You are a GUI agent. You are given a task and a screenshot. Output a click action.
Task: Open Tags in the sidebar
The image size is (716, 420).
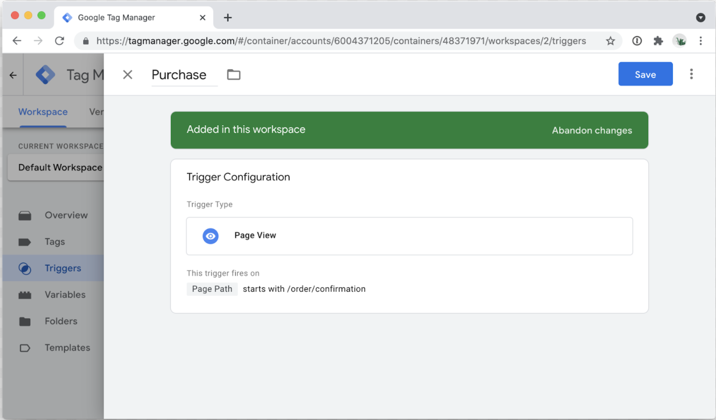click(53, 242)
